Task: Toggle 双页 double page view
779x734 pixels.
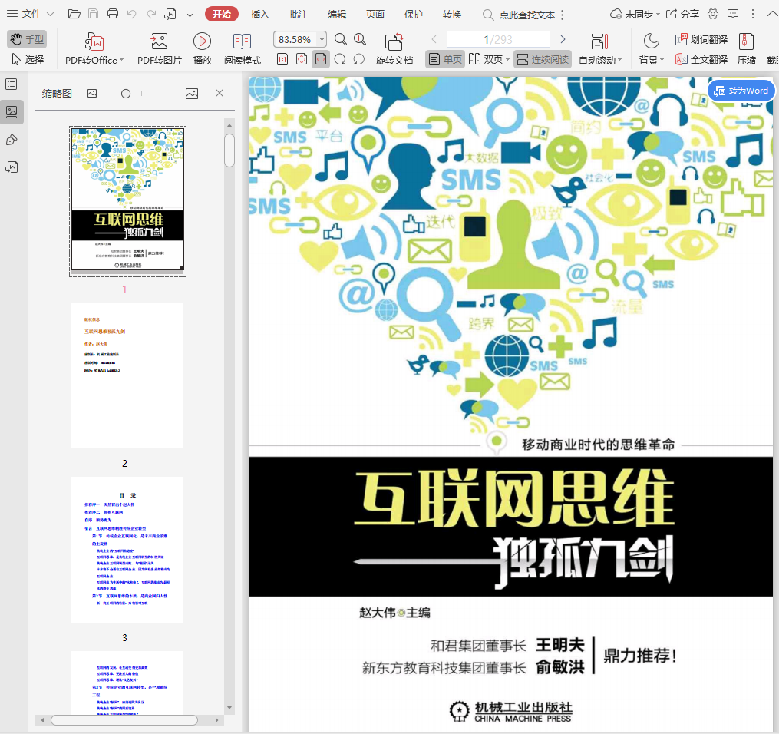Action: (485, 59)
